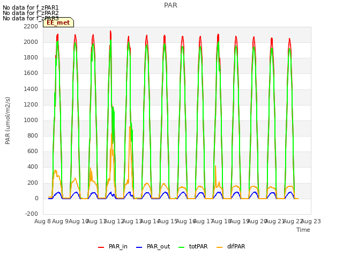The image size is (343, 257).
Task: Click the Aug 8 x-axis tick label
Action: (x=43, y=221)
